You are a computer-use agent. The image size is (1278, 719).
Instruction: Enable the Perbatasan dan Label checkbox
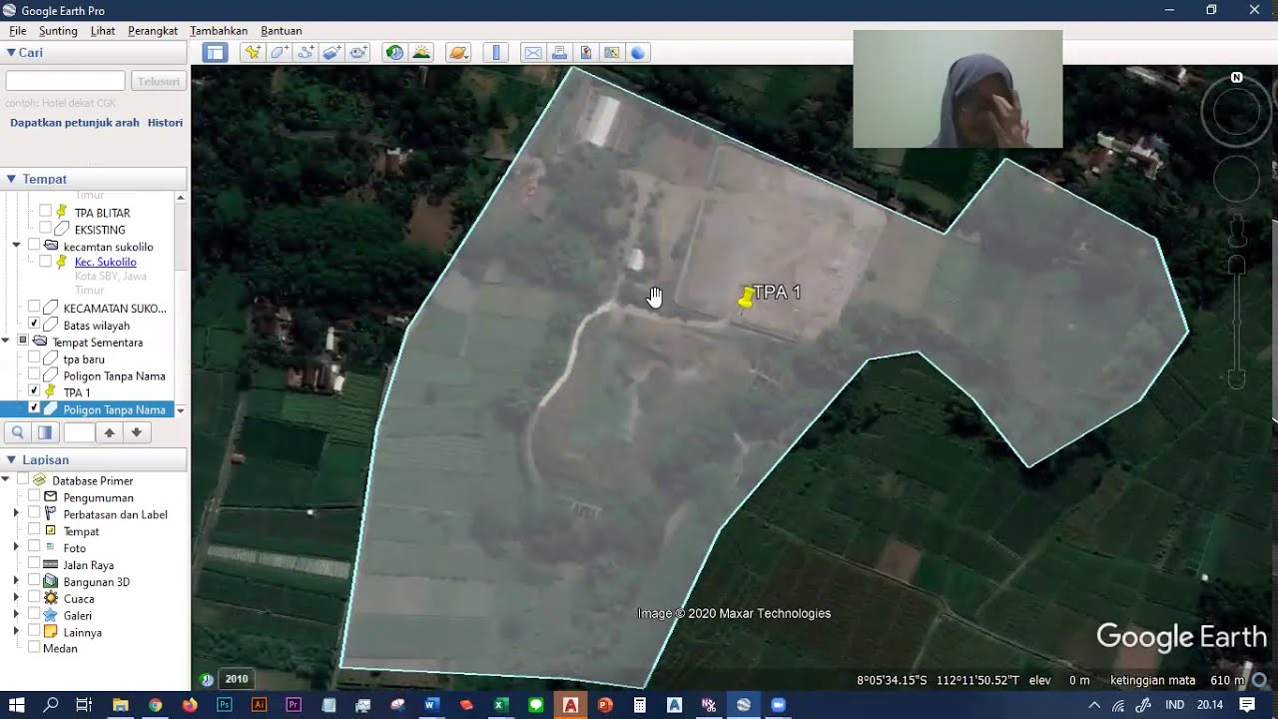34,514
